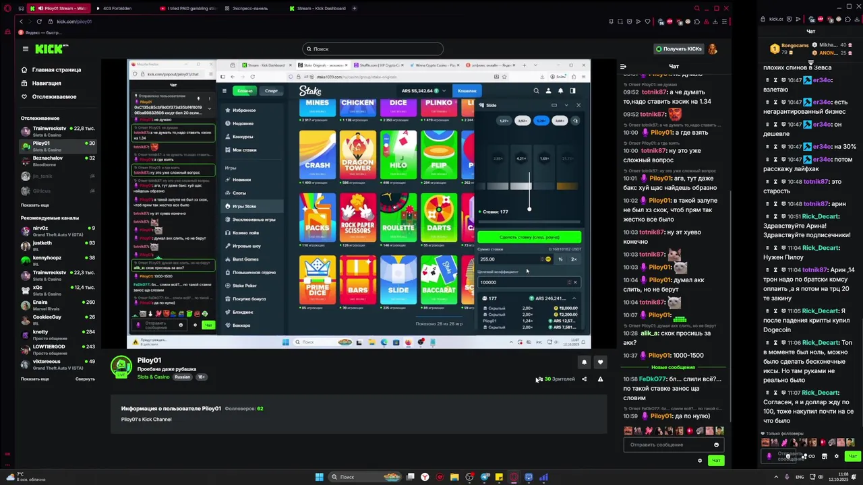863x485 pixels.
Task: Click the Slots & Casino category link
Action: [154, 377]
